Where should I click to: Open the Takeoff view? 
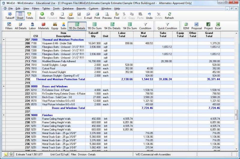pyautogui.click(x=10, y=16)
